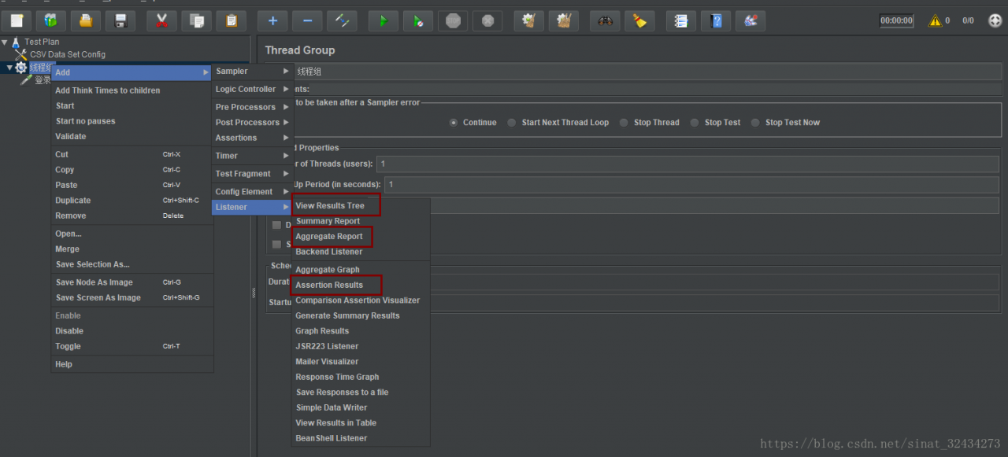Screen dimensions: 1008x457
Task: Select Start Next Thread Loop option
Action: point(512,123)
